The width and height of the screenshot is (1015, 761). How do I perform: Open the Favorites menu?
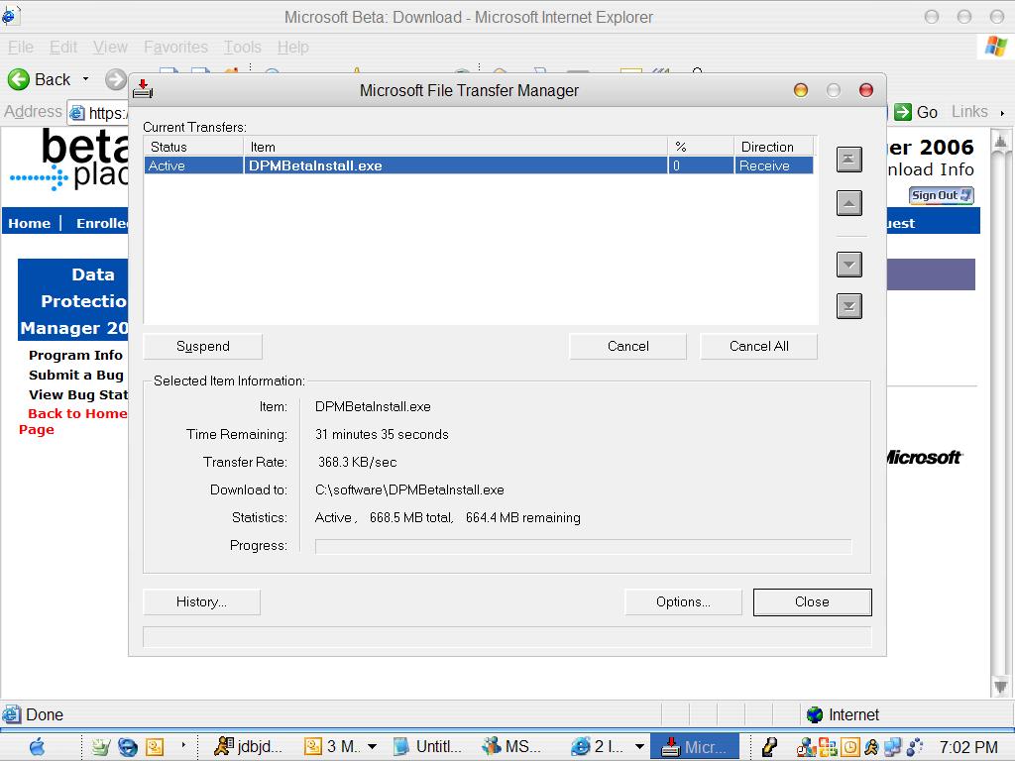point(176,48)
